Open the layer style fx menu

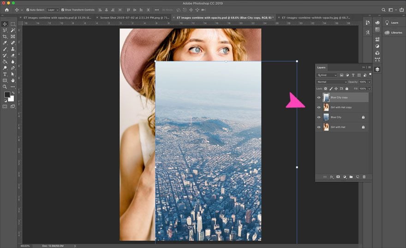coord(331,177)
